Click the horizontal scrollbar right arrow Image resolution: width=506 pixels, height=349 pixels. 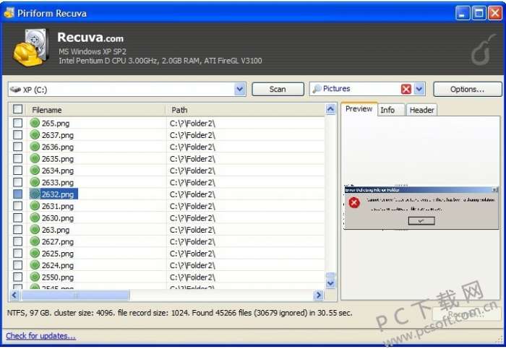coord(319,295)
